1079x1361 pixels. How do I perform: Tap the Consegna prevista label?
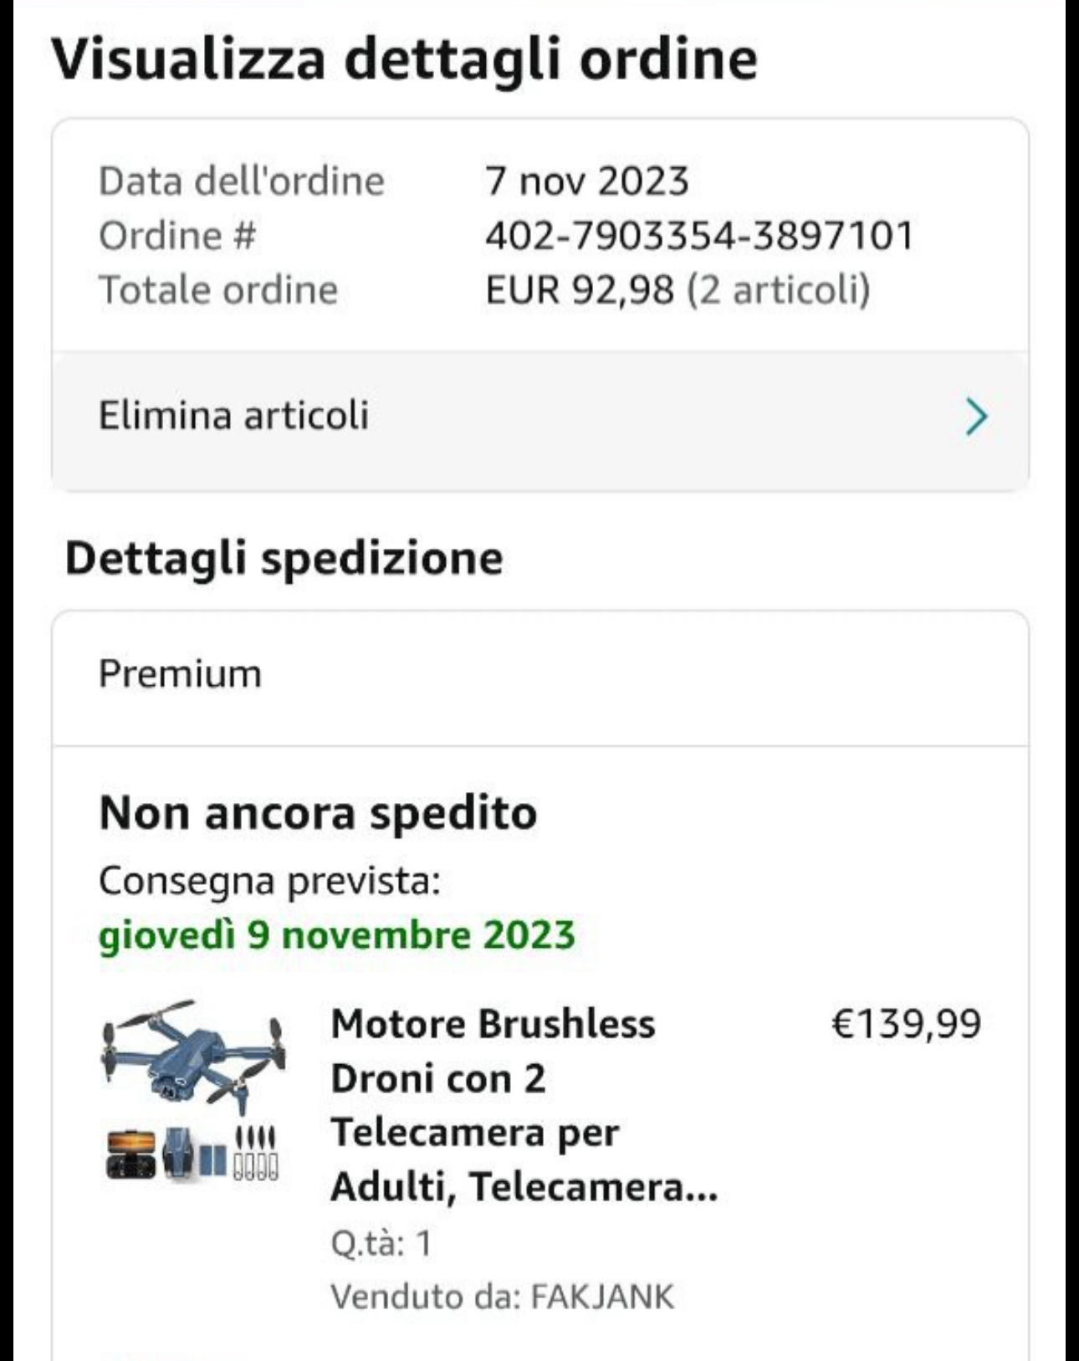click(269, 880)
